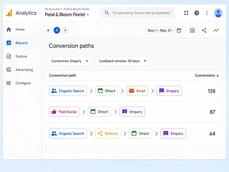Open the Conversion: Enquiry dropdown

pyautogui.click(x=70, y=61)
